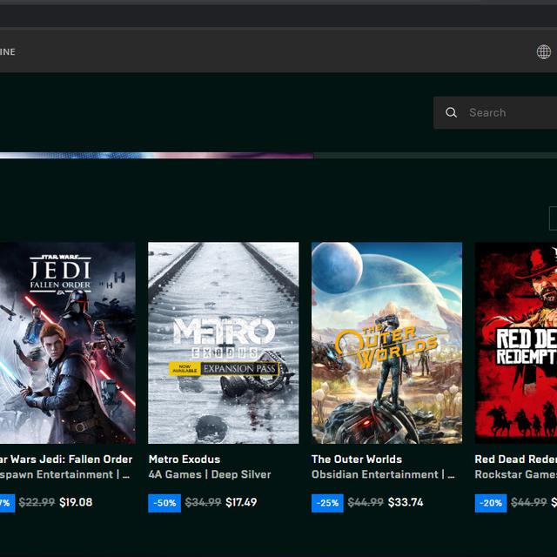Click the Wars Jedi: Fallen Order title

click(x=66, y=459)
